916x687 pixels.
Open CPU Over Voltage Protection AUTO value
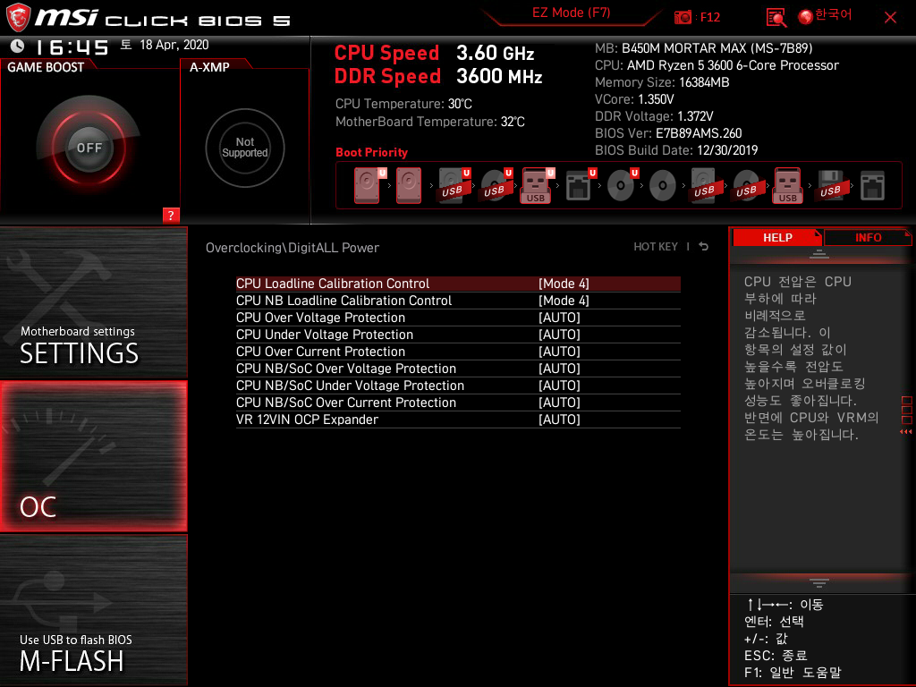[x=559, y=318]
